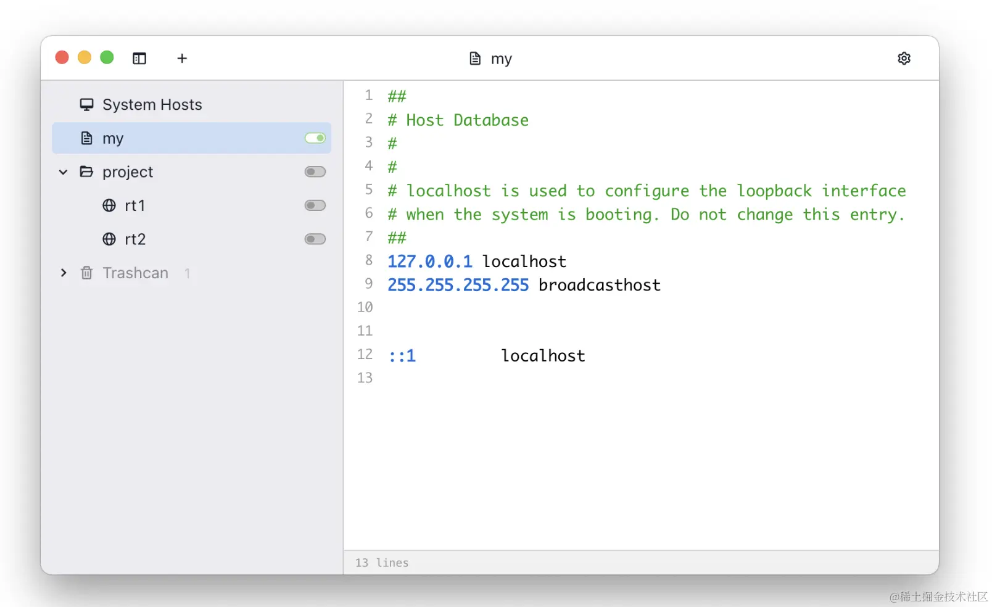
Task: Close the window with the red button
Action: (62, 57)
